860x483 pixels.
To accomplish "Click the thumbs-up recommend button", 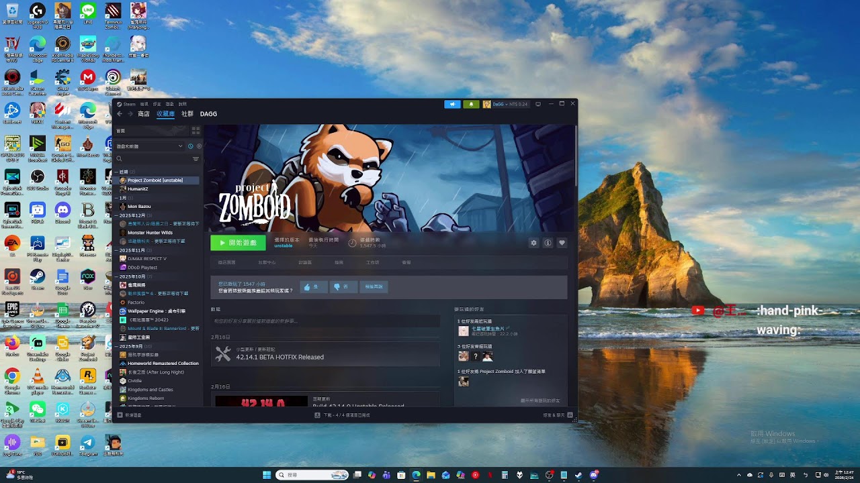I will 313,286.
